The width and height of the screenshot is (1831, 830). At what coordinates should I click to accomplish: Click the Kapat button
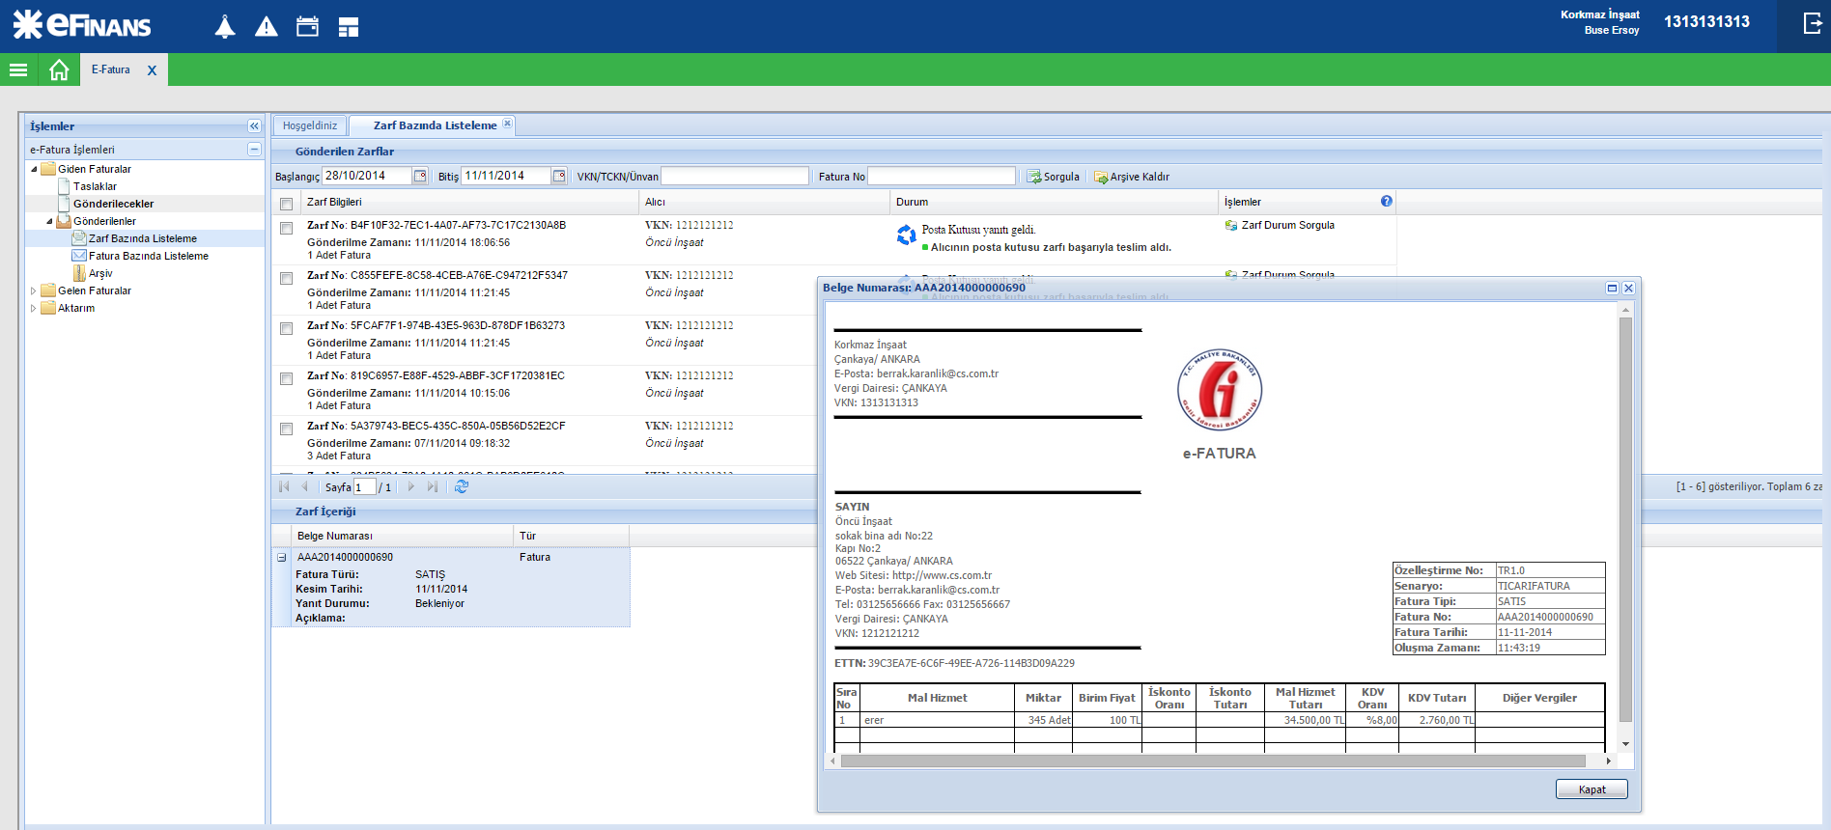pyautogui.click(x=1592, y=789)
